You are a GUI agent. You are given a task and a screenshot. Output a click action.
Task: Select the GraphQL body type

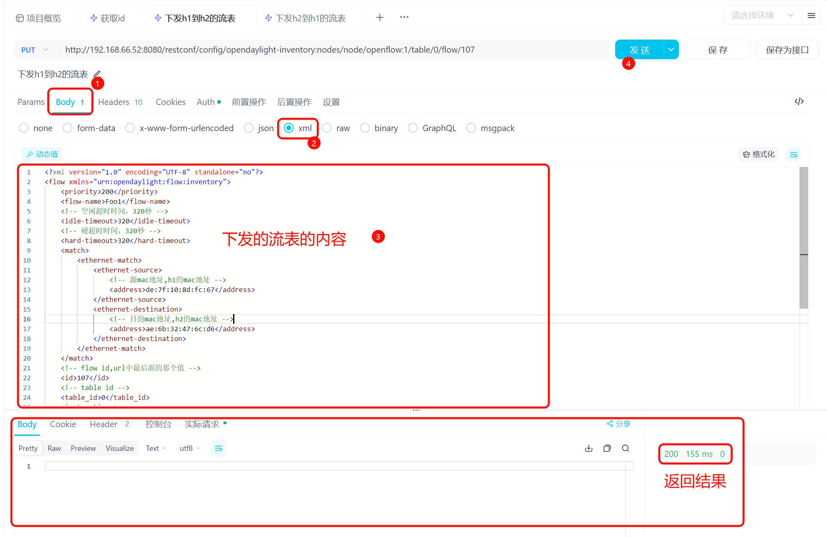tap(432, 128)
